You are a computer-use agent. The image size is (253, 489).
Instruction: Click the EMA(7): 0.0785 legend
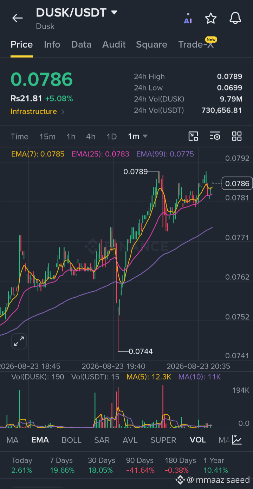tap(38, 154)
